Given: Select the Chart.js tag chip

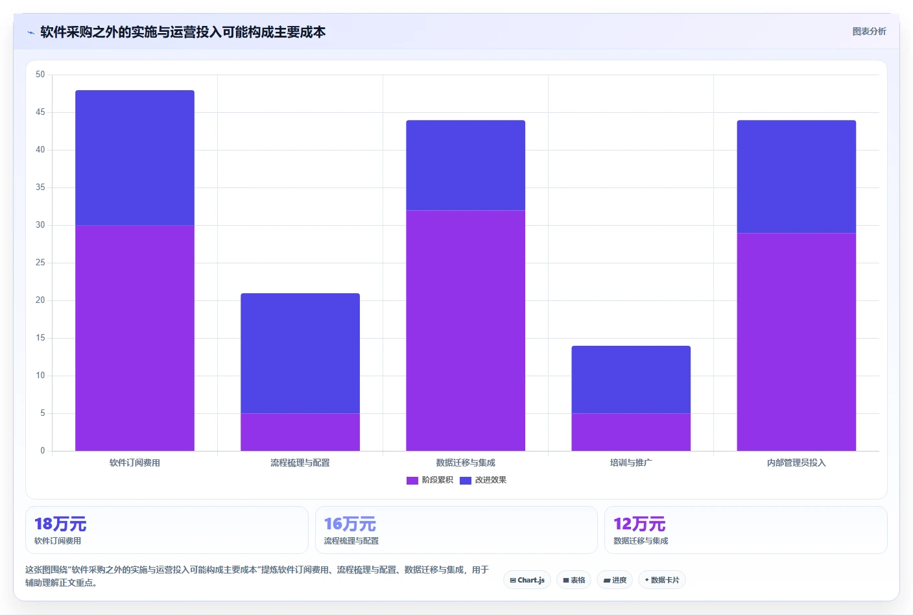Looking at the screenshot, I should click(x=527, y=580).
